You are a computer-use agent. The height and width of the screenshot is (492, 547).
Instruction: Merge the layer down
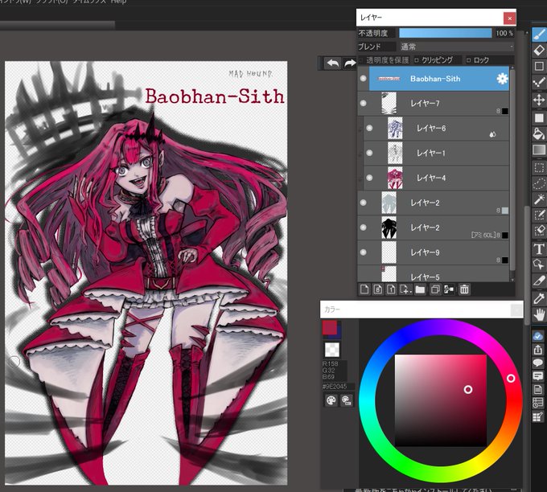(449, 289)
